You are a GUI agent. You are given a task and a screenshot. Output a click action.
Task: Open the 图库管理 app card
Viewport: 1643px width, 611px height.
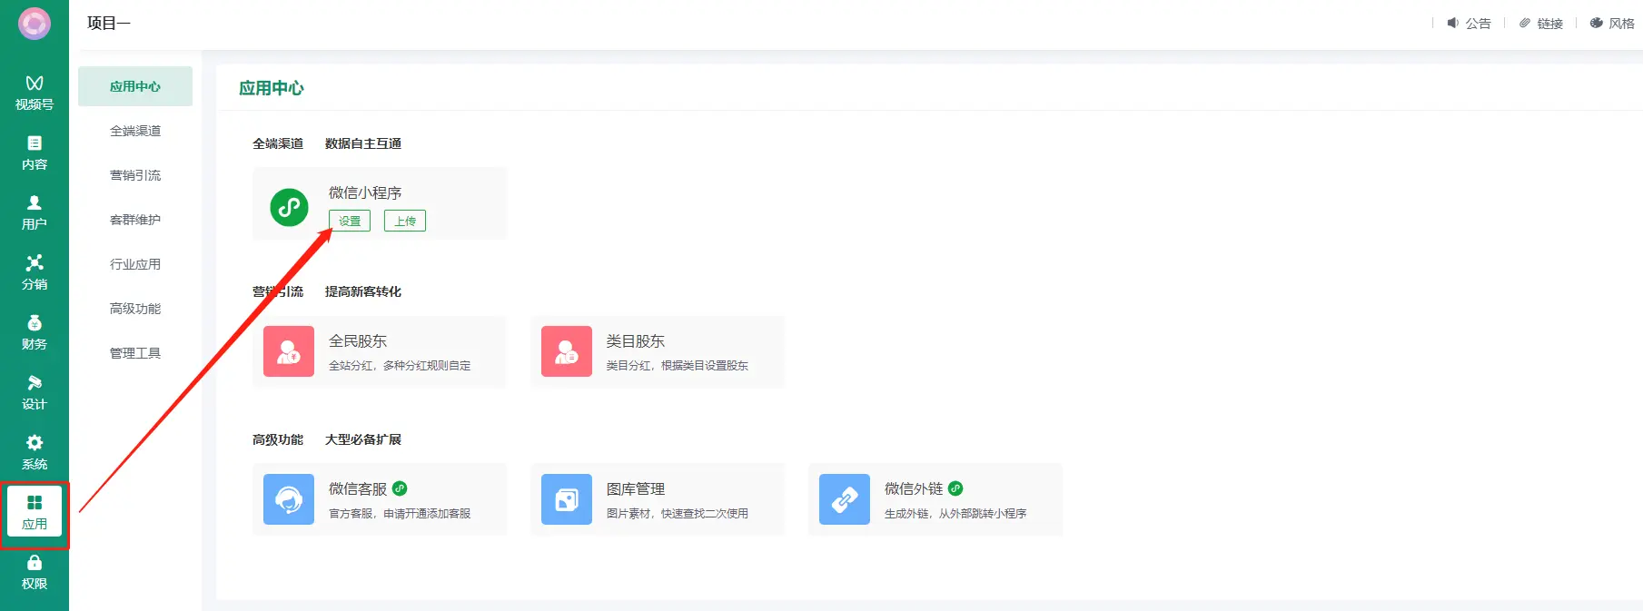click(x=657, y=499)
